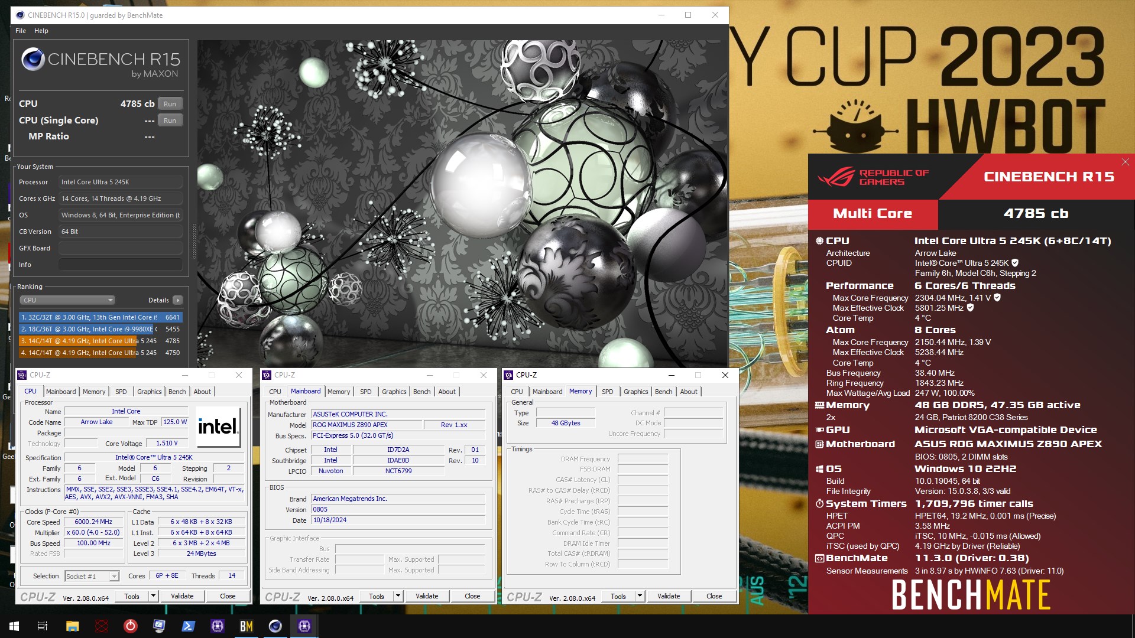Open Bench tab in Memory CPU-Z window
The image size is (1135, 638).
pyautogui.click(x=664, y=392)
